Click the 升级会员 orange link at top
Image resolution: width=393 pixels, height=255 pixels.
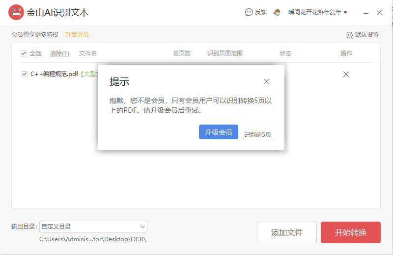click(77, 34)
